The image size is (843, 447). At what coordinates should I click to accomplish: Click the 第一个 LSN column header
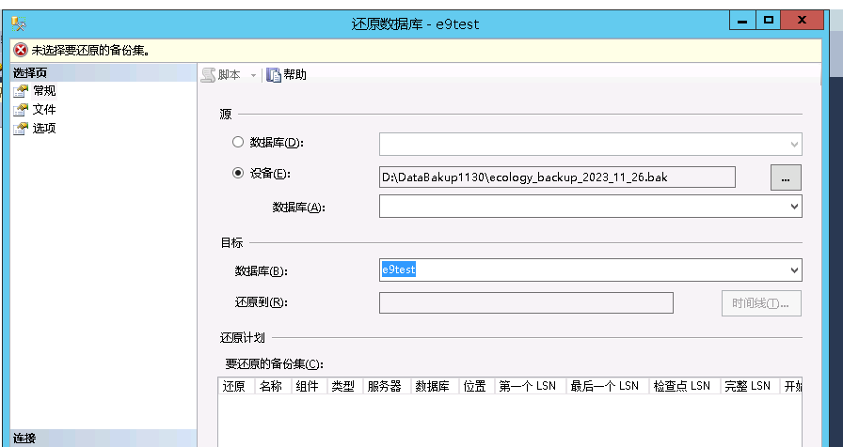point(528,386)
